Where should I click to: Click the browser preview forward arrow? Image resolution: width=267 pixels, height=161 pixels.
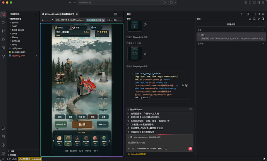click(47, 20)
